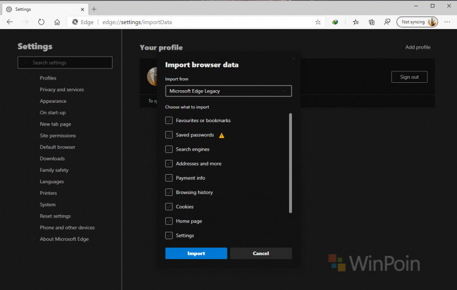The height and width of the screenshot is (290, 457).
Task: Toggle Addresses and more checkbox
Action: 169,164
